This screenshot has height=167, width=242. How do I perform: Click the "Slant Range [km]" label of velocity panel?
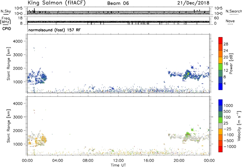pyautogui.click(x=8, y=126)
